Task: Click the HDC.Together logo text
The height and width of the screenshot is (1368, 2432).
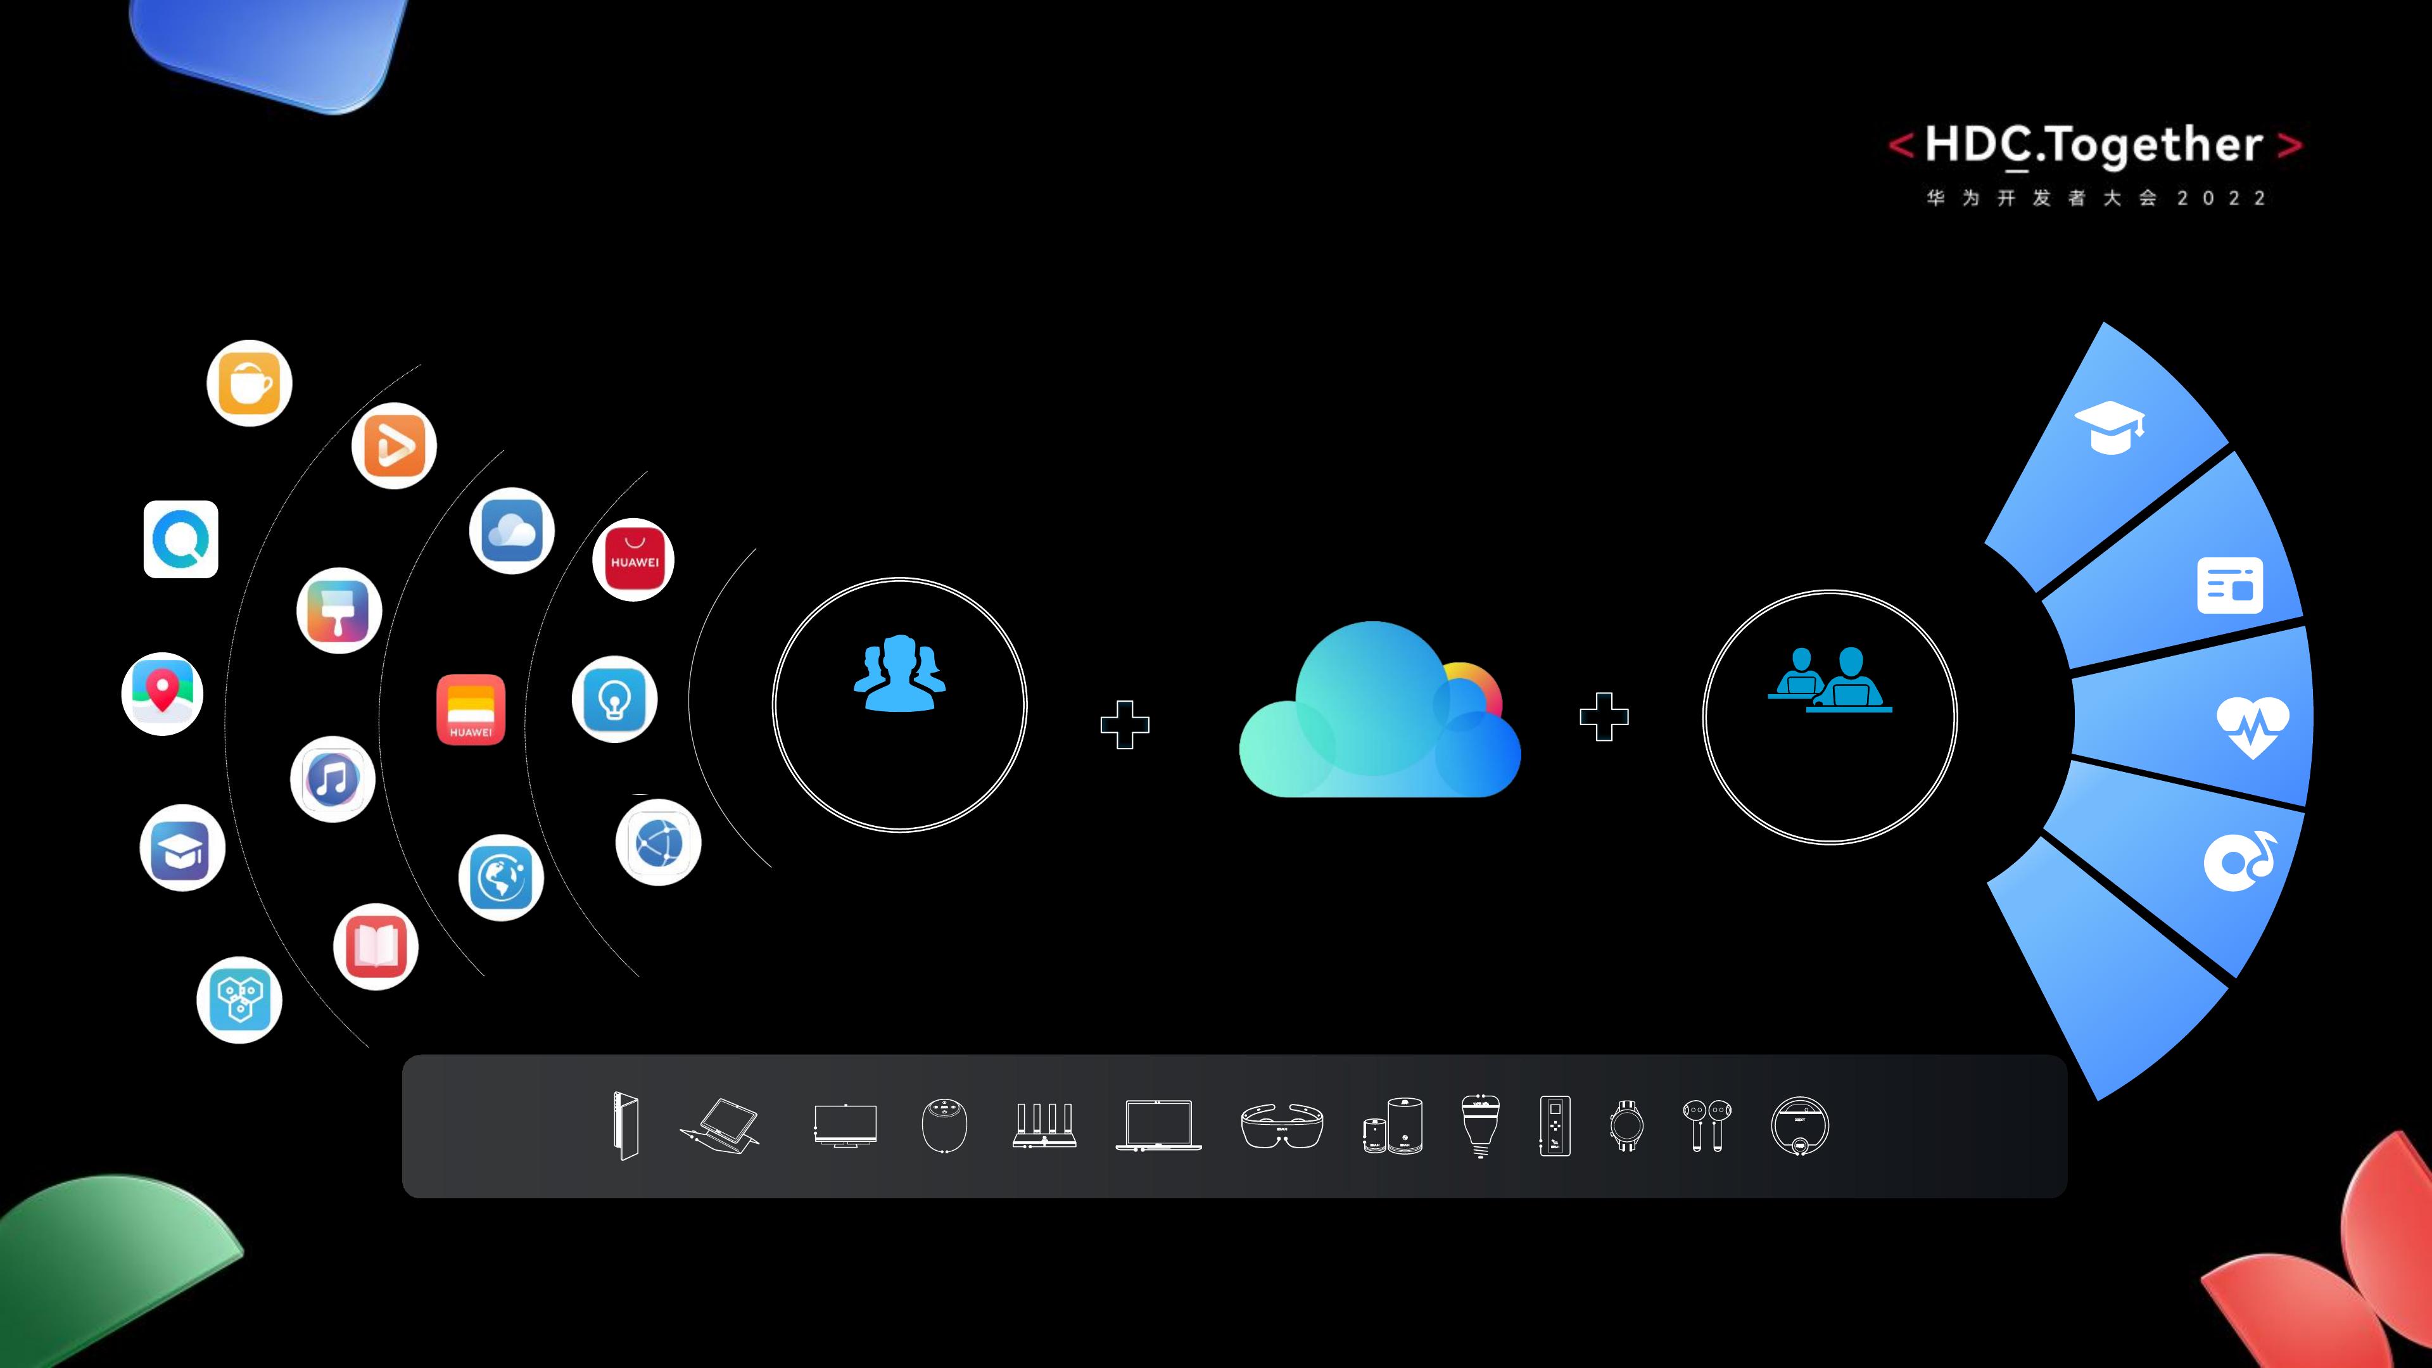Action: click(x=2094, y=146)
